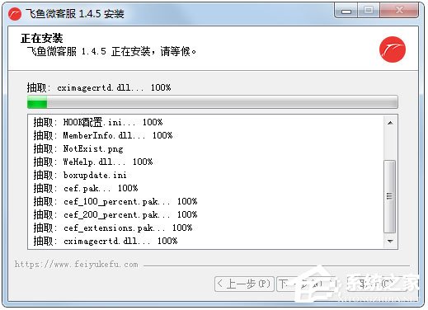Click the '正在安装' heading
The height and width of the screenshot is (310, 428).
(x=42, y=38)
